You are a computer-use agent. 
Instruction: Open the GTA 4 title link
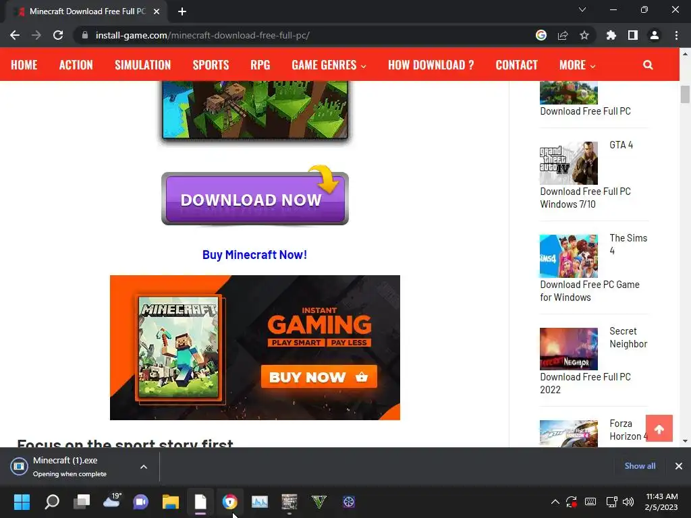621,145
